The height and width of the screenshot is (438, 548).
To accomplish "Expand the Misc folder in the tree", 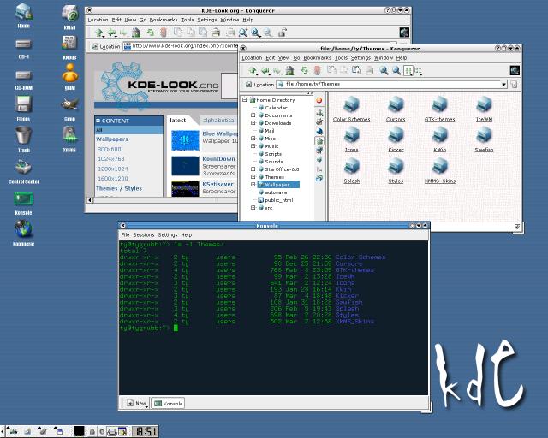I will coord(253,139).
